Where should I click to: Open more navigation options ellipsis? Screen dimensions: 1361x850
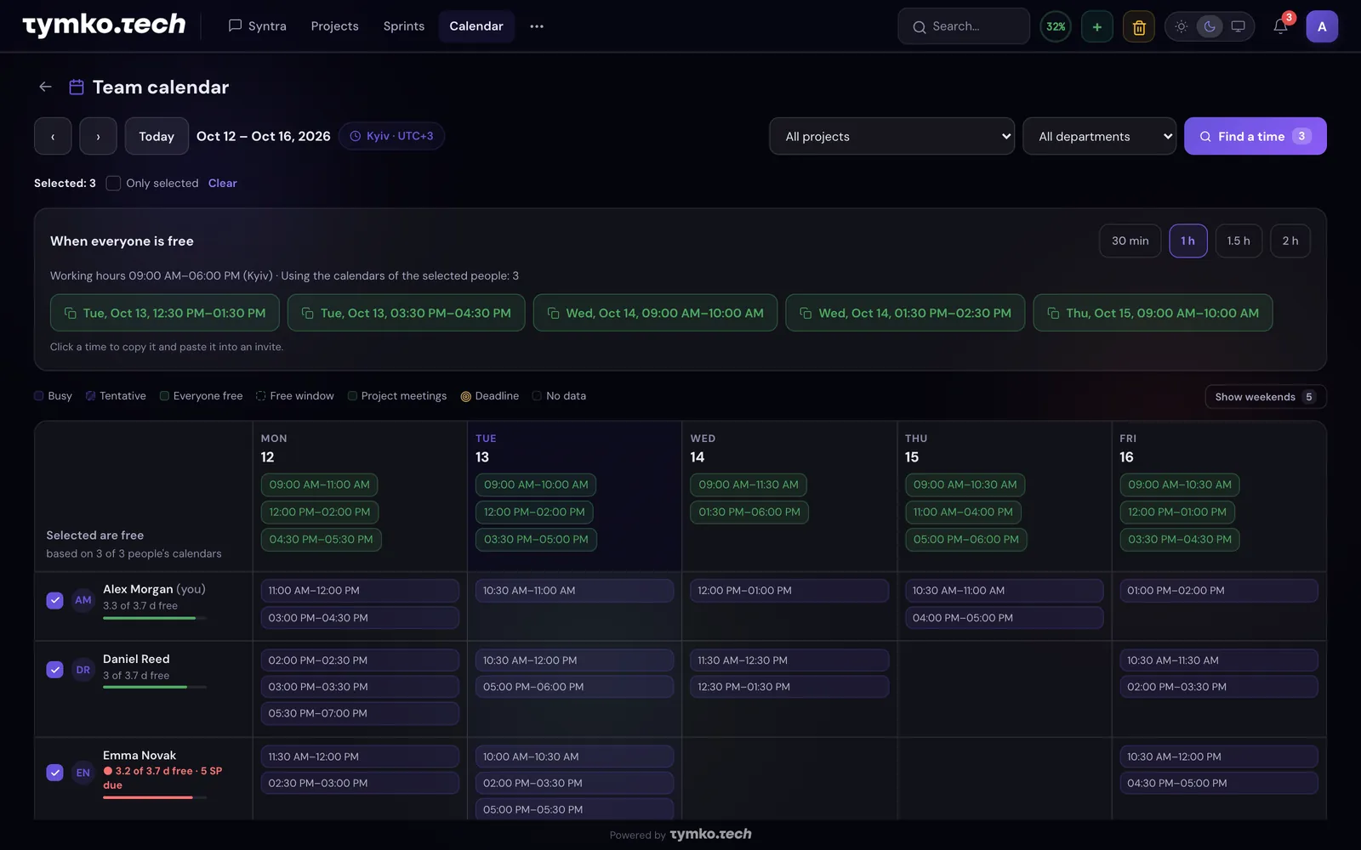(537, 26)
